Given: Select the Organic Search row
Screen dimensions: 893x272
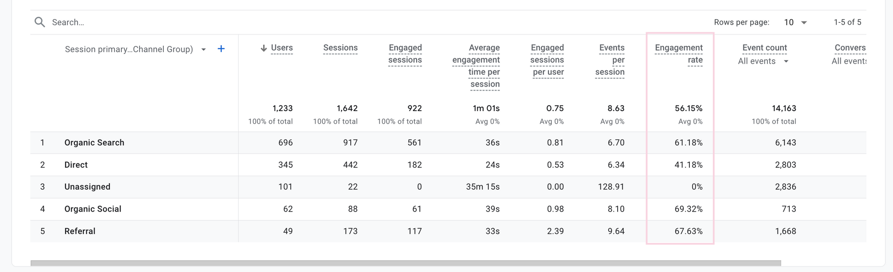Looking at the screenshot, I should click(x=448, y=143).
